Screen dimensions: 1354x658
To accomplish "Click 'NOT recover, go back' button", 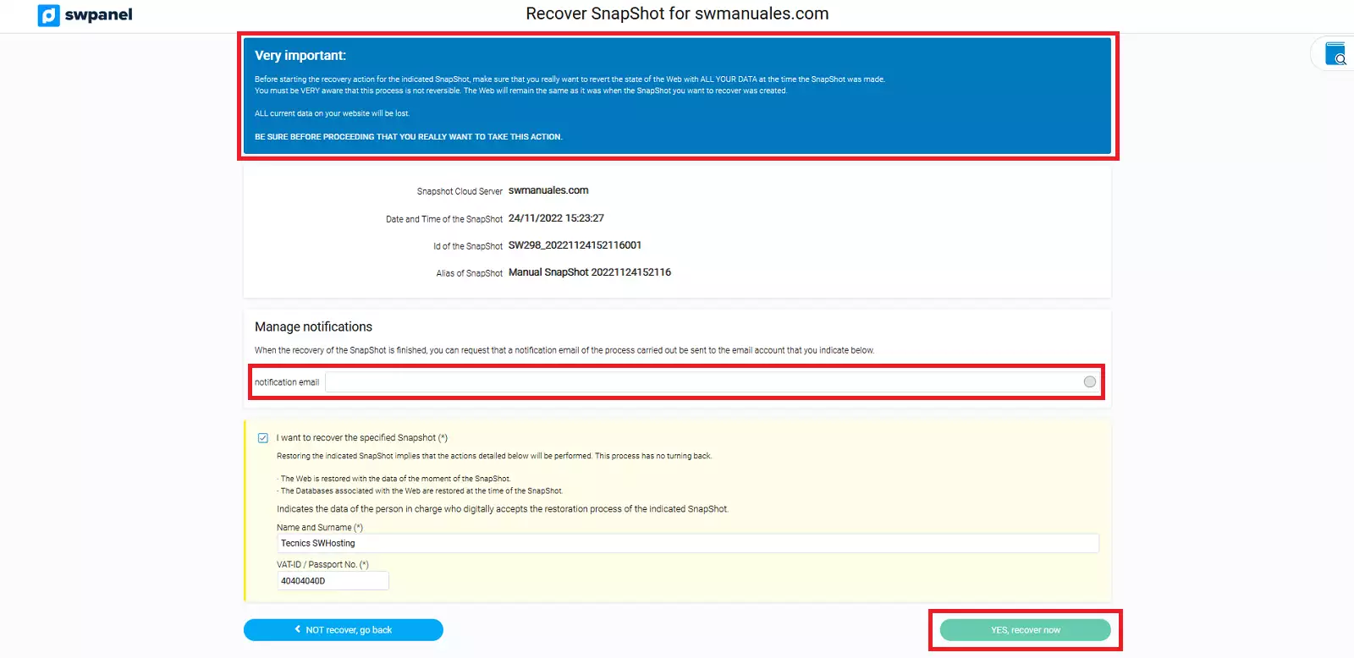I will pos(344,630).
